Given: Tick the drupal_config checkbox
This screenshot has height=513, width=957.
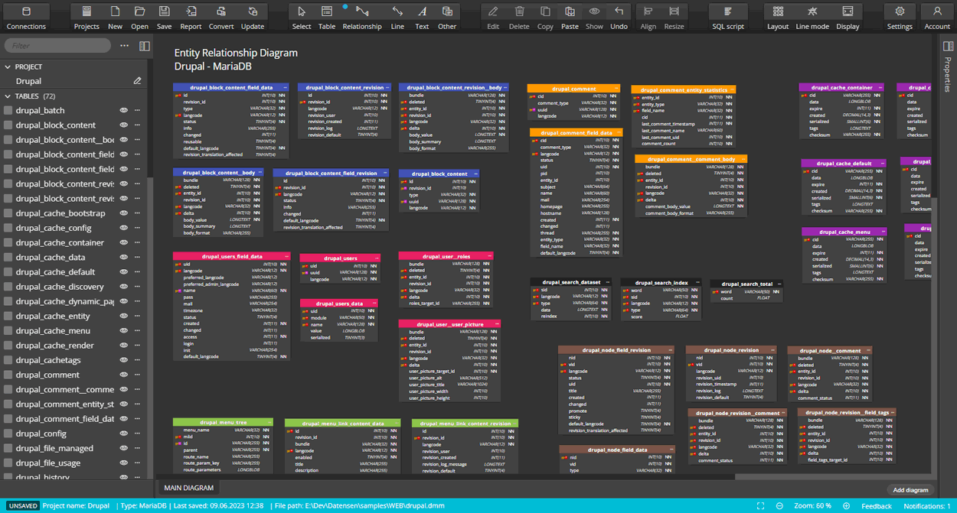Looking at the screenshot, I should pyautogui.click(x=8, y=433).
